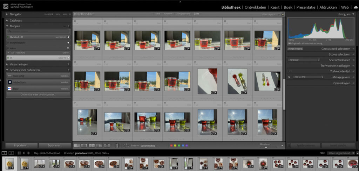Switch to Loupe view icon
Image resolution: width=359 pixels, height=171 pixels.
click(x=84, y=145)
